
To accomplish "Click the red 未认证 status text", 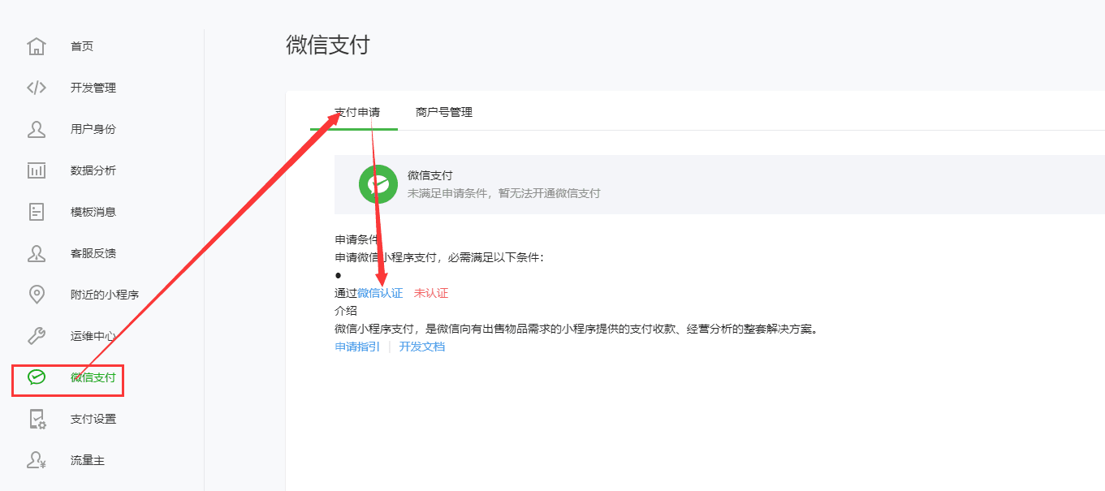I will 431,293.
